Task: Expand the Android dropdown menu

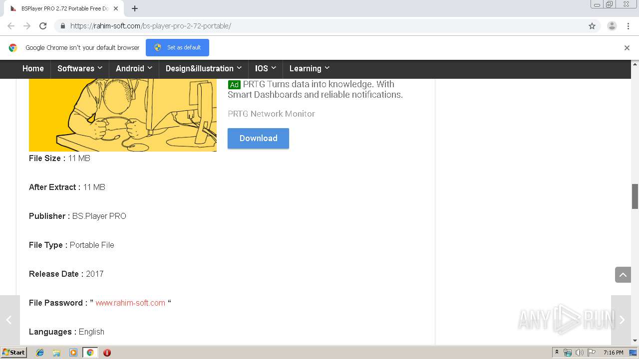Action: point(134,69)
